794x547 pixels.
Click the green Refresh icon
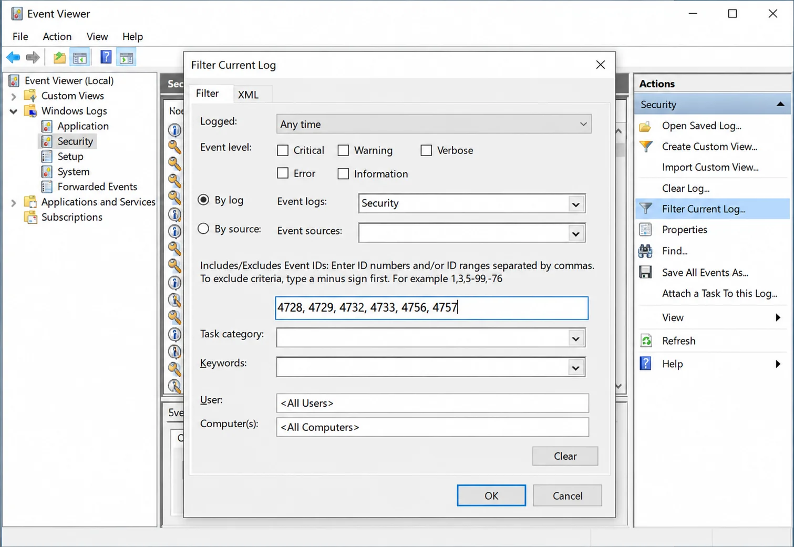click(646, 340)
